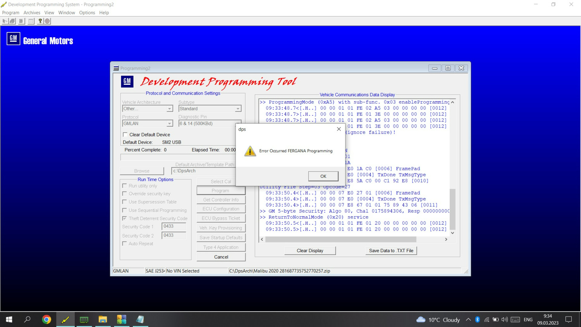The width and height of the screenshot is (581, 327).
Task: Toggle Auto Repeat checkbox
Action: [125, 244]
